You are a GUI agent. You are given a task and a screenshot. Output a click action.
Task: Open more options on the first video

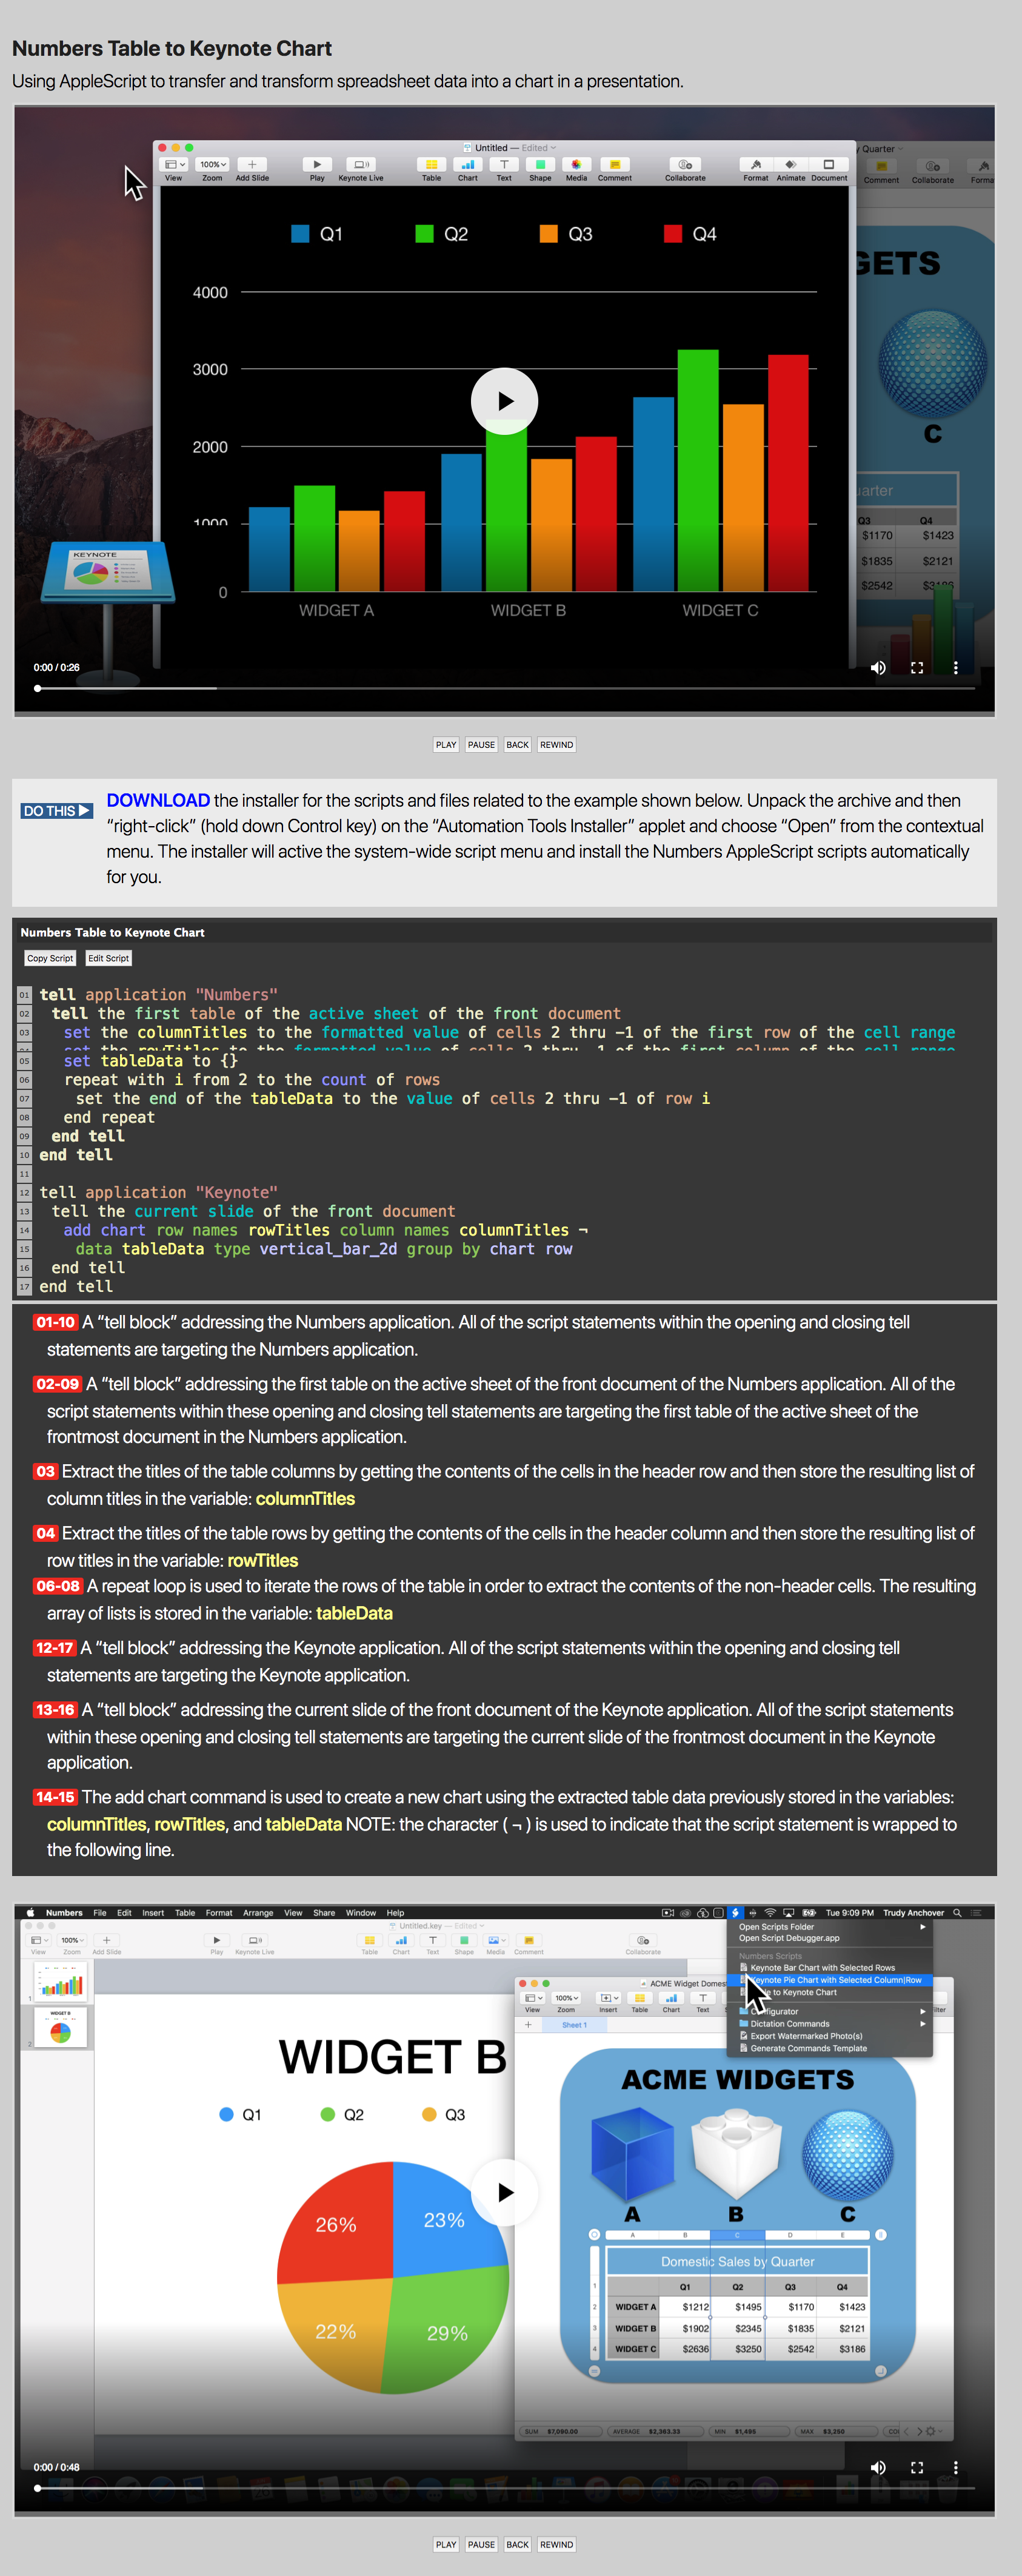coord(955,668)
